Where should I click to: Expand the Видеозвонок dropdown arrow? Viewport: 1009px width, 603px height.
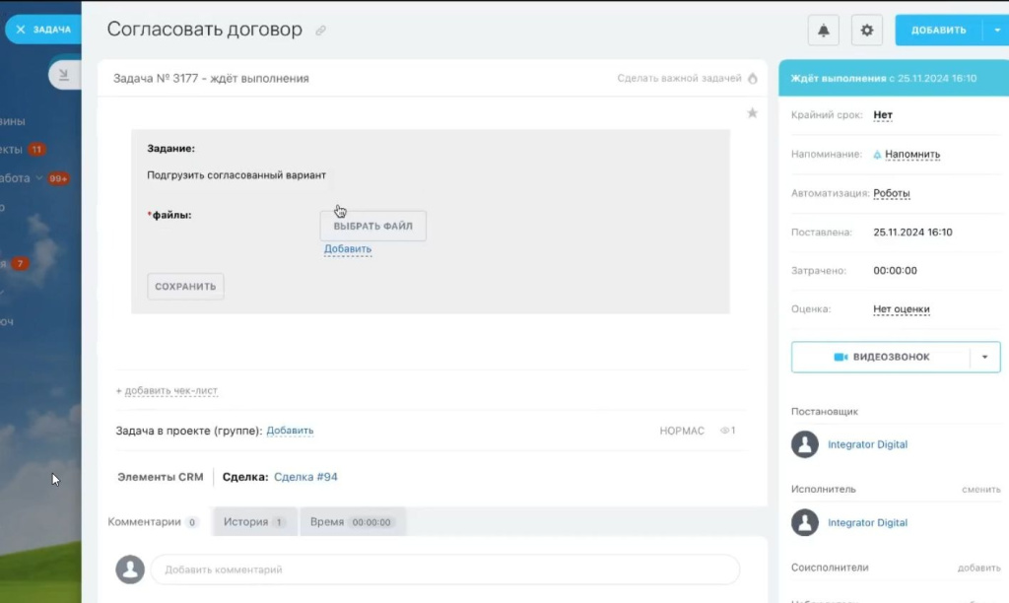click(x=984, y=357)
